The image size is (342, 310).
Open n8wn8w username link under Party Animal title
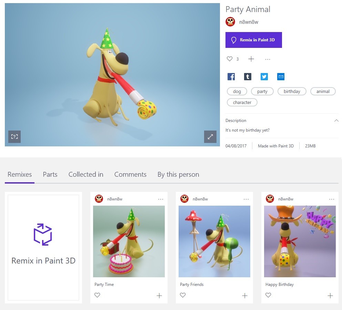click(249, 22)
